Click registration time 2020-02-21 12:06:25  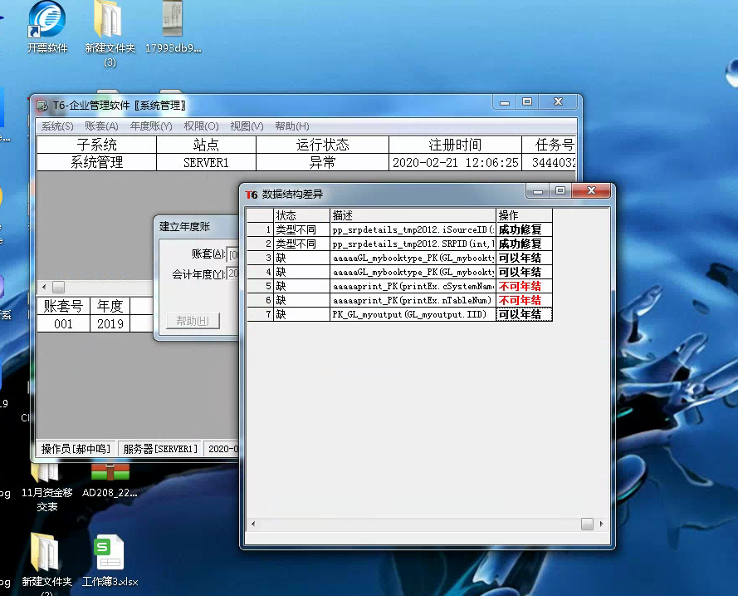pos(455,163)
